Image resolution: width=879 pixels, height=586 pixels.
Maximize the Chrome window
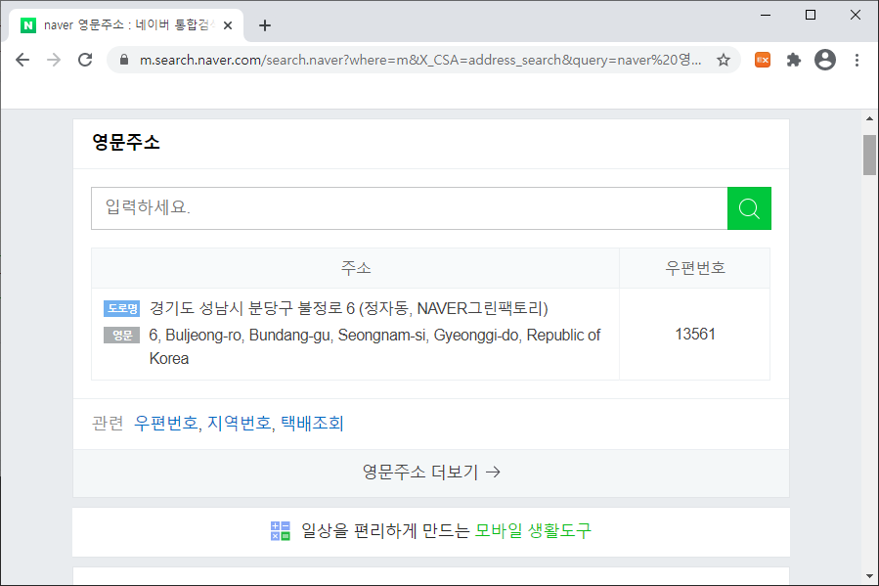pyautogui.click(x=811, y=15)
